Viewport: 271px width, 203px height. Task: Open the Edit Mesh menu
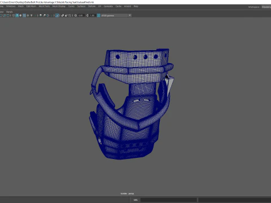pyautogui.click(x=31, y=6)
